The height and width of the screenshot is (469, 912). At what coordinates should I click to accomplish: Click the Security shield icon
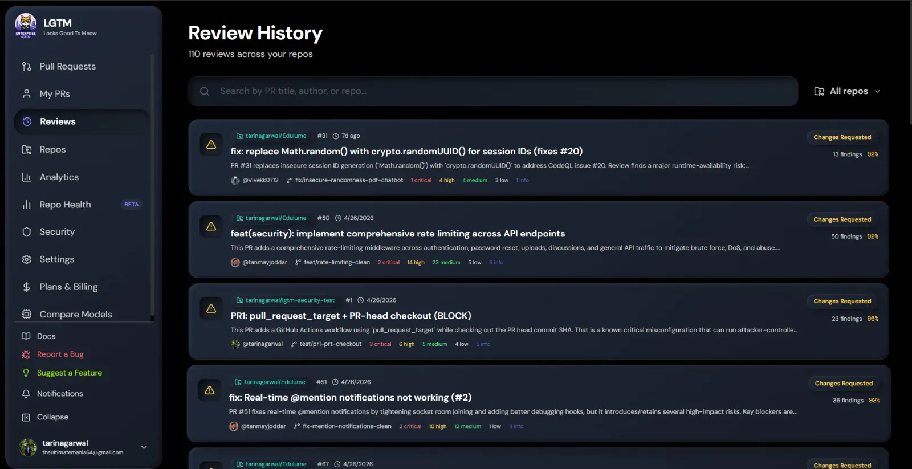[26, 232]
